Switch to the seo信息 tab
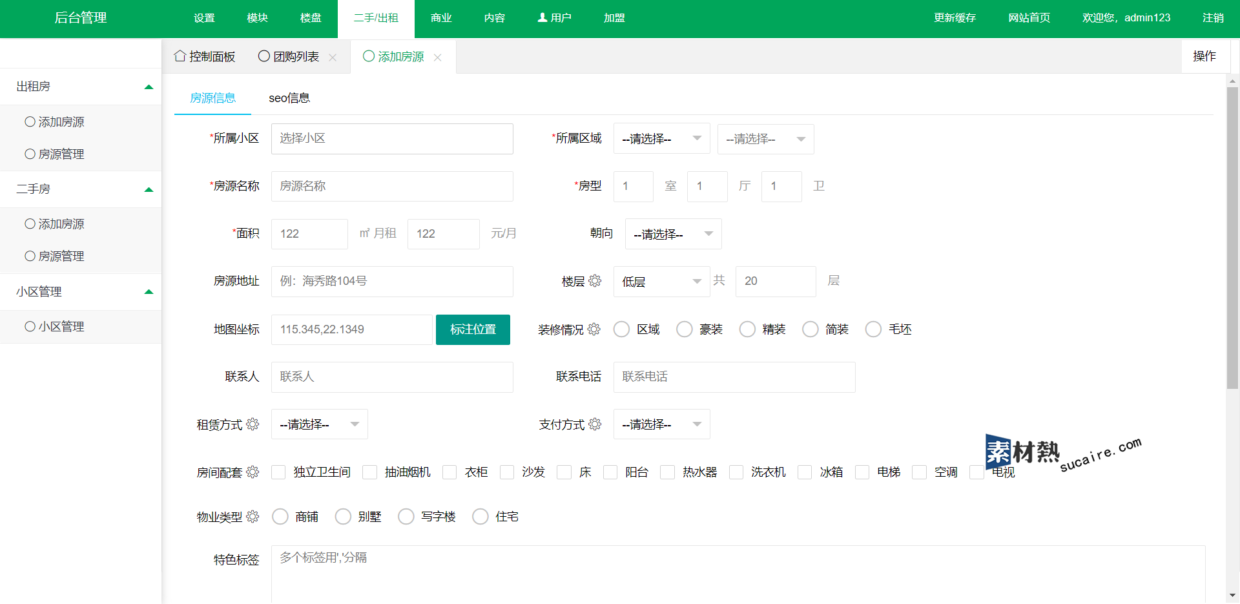Screen dimensions: 1240x604 point(289,98)
